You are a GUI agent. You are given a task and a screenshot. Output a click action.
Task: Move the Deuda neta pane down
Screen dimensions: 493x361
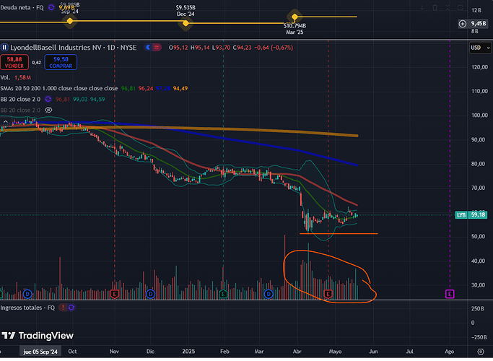[x=422, y=8]
